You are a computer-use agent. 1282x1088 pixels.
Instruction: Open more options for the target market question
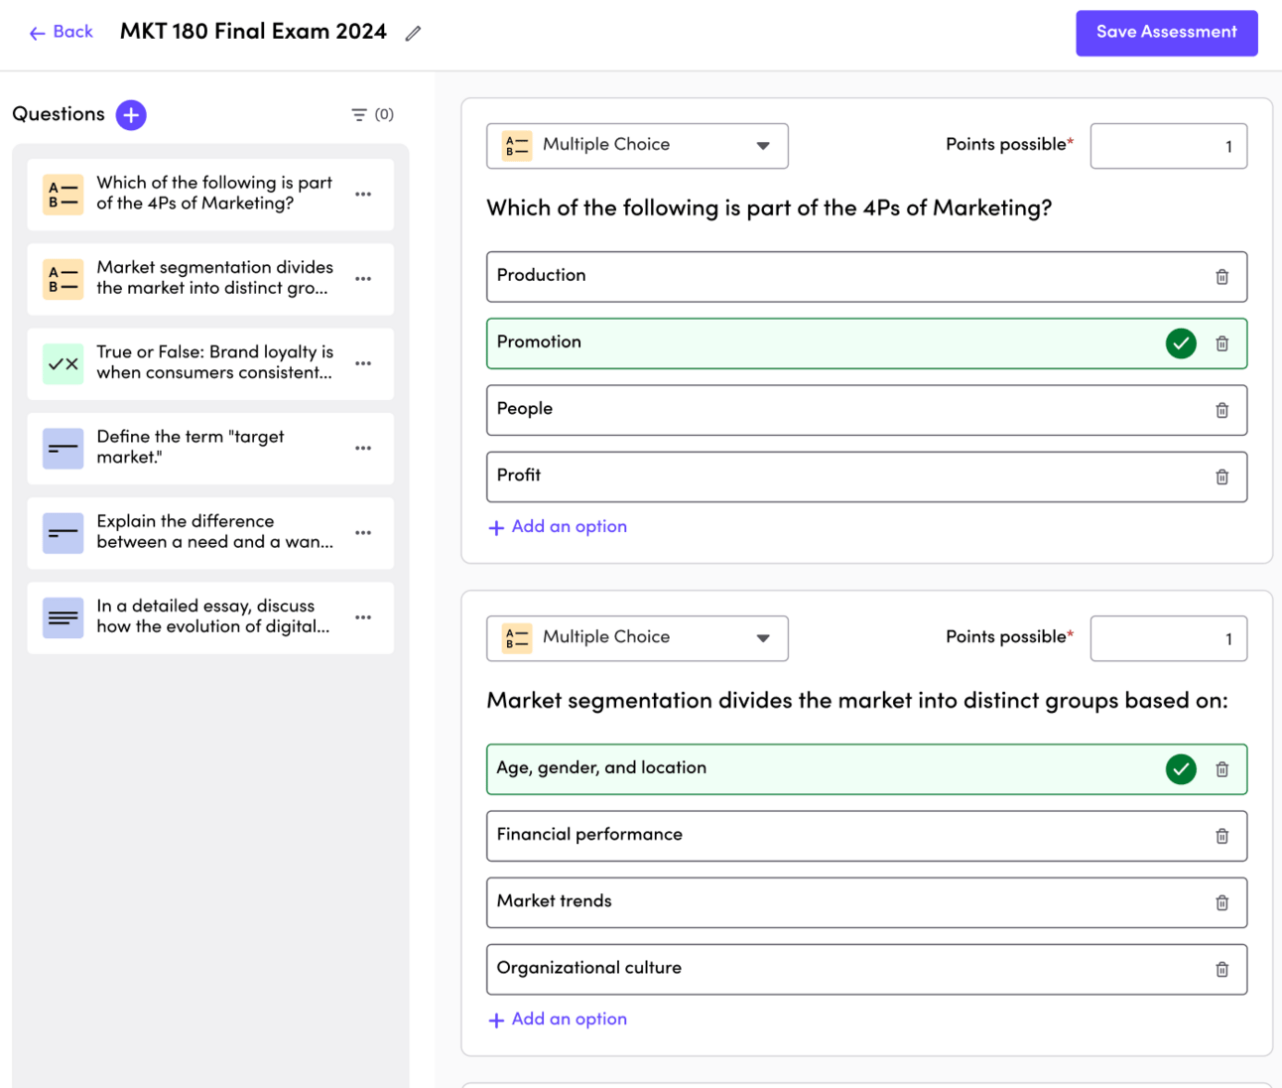[363, 448]
